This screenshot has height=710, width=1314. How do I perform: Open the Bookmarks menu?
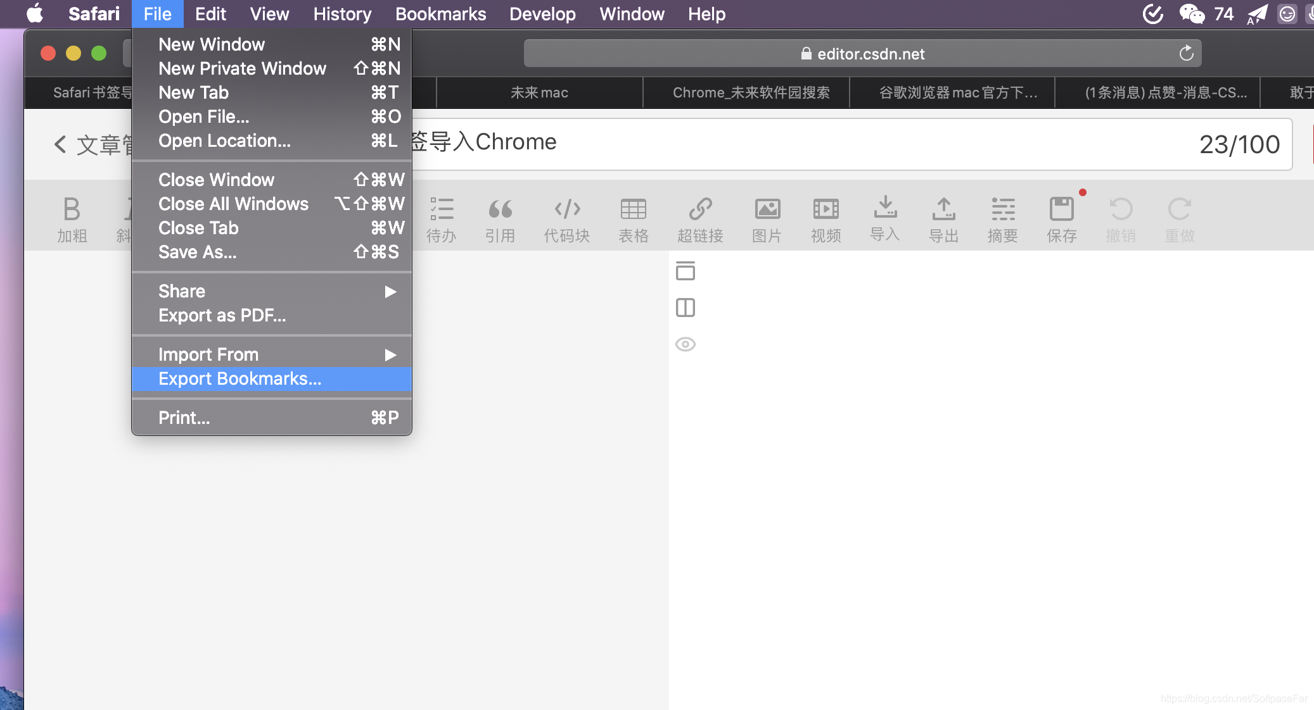click(x=440, y=13)
